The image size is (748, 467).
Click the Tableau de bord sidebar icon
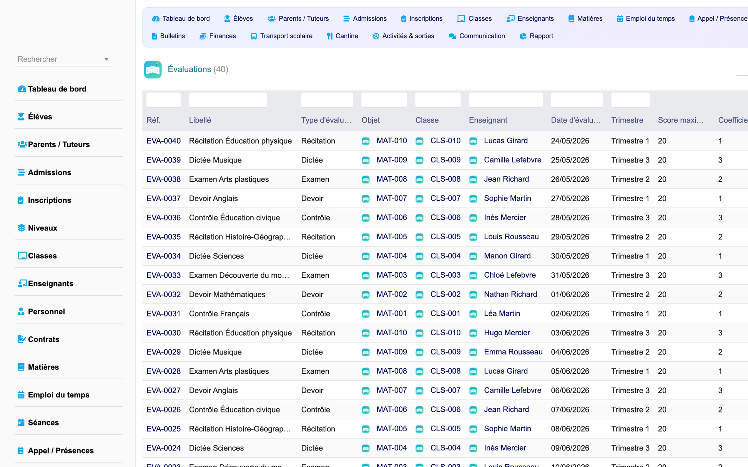click(x=22, y=89)
